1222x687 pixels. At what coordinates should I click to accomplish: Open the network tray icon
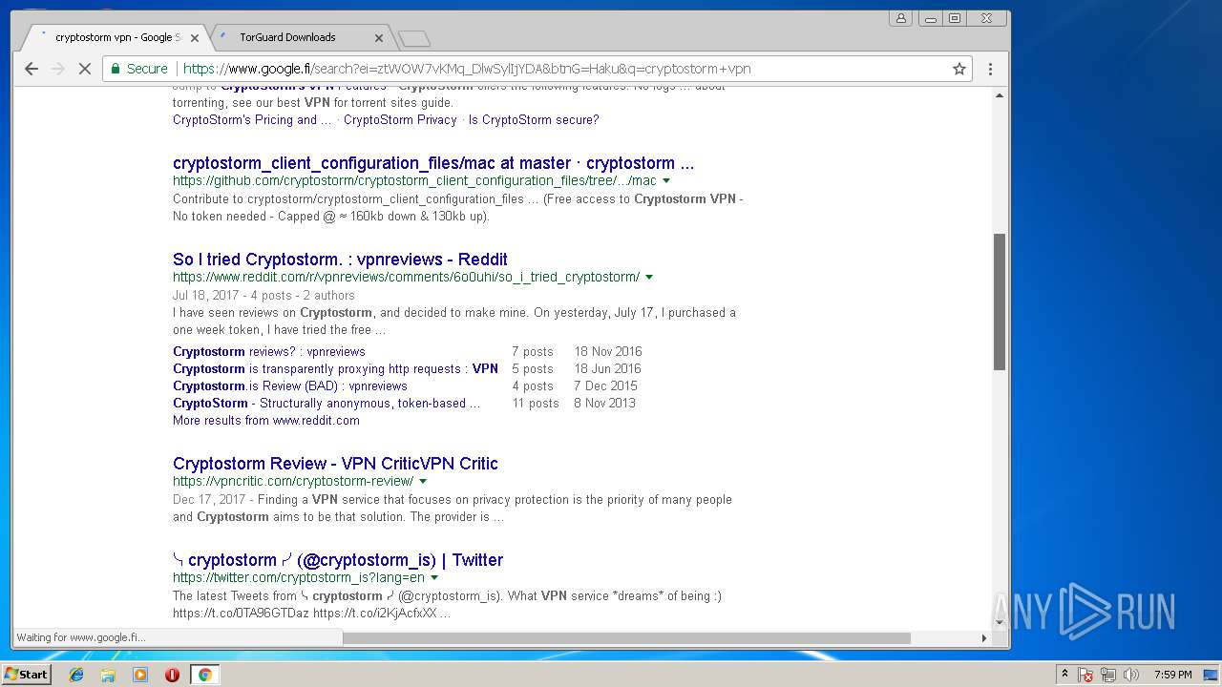click(1108, 676)
